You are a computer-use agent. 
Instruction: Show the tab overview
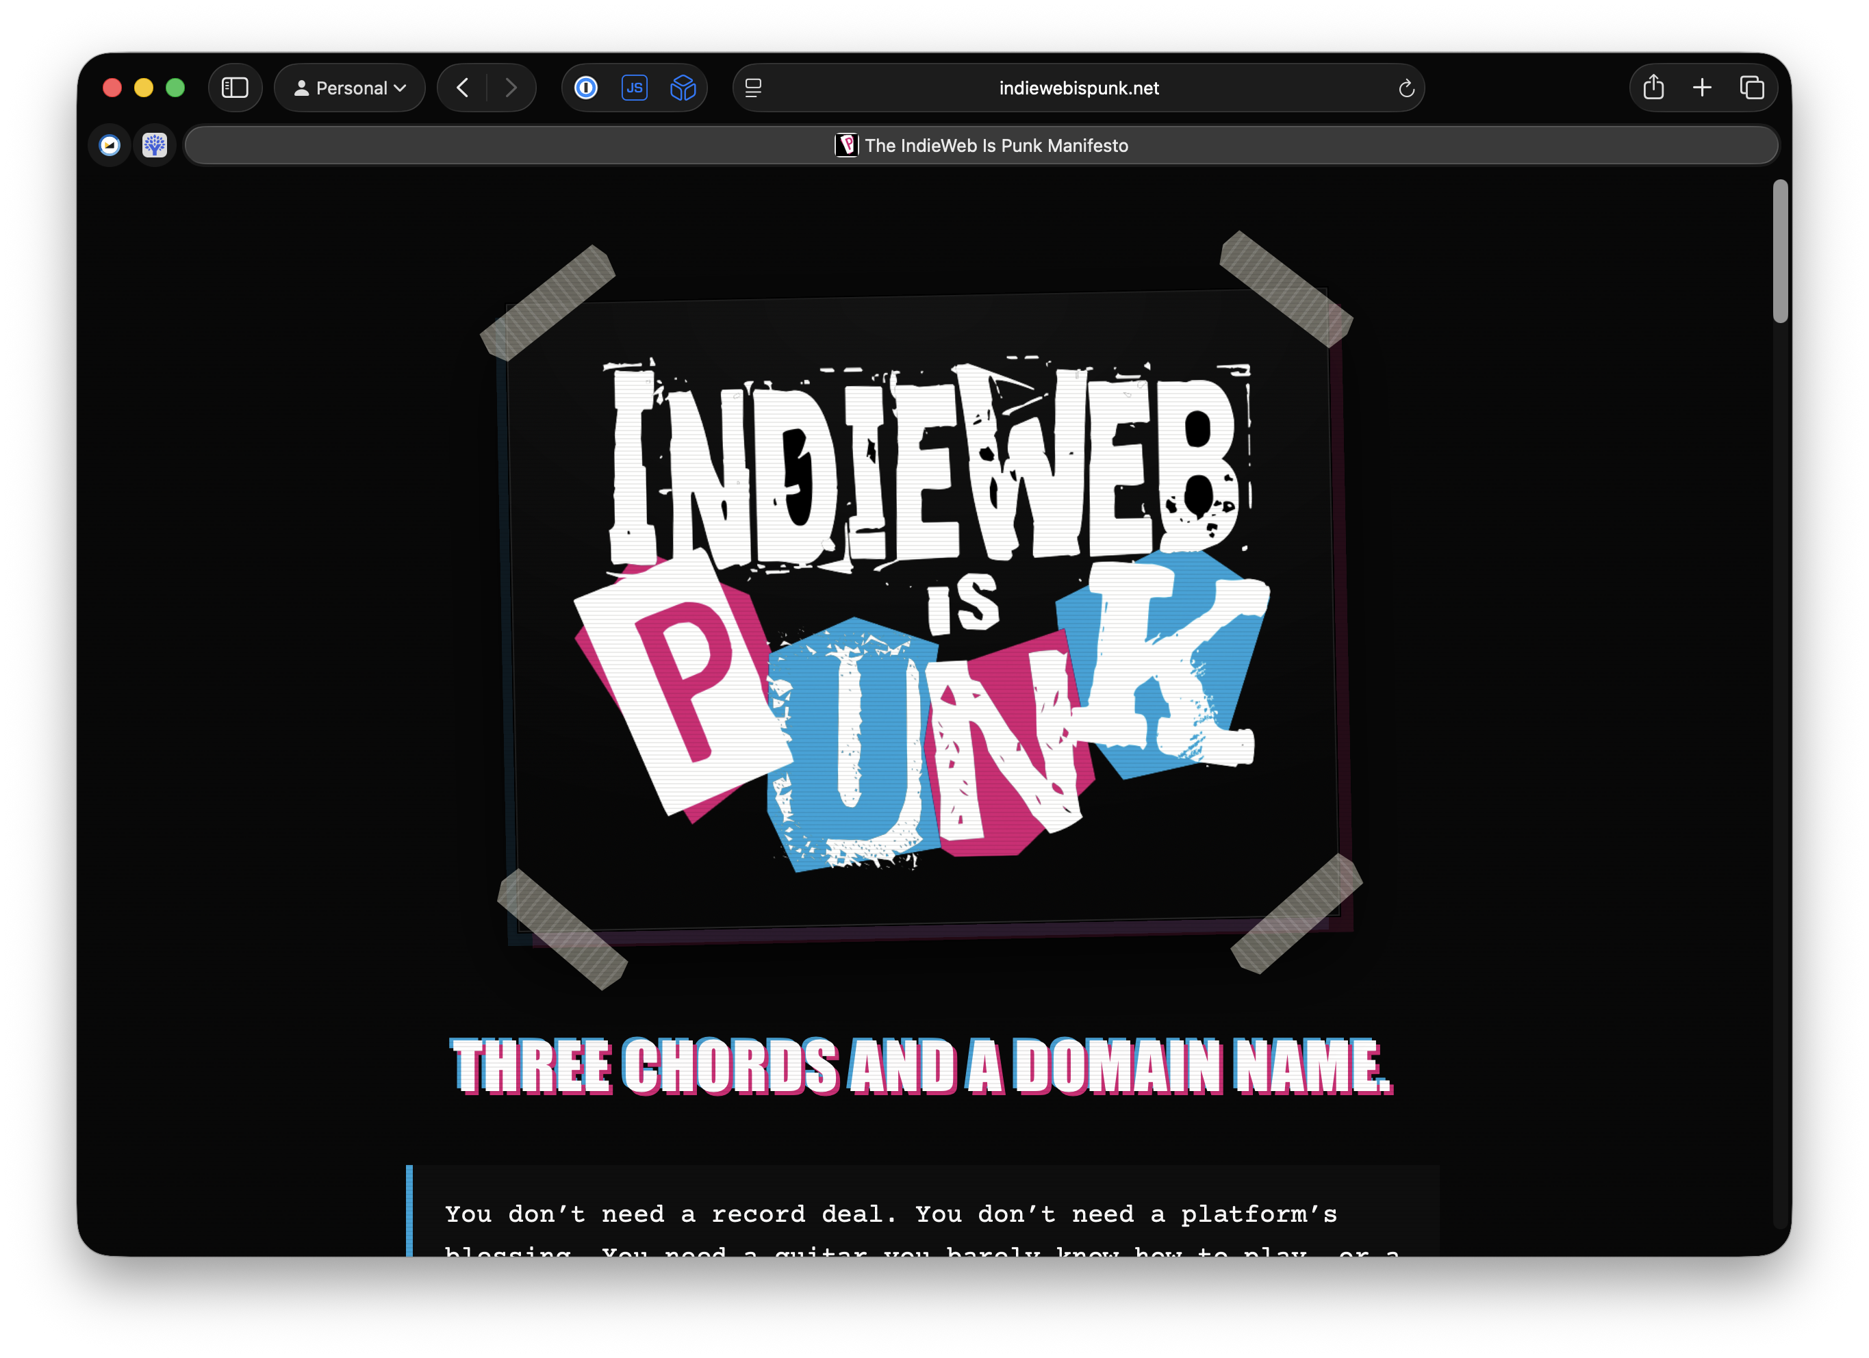tap(1751, 88)
